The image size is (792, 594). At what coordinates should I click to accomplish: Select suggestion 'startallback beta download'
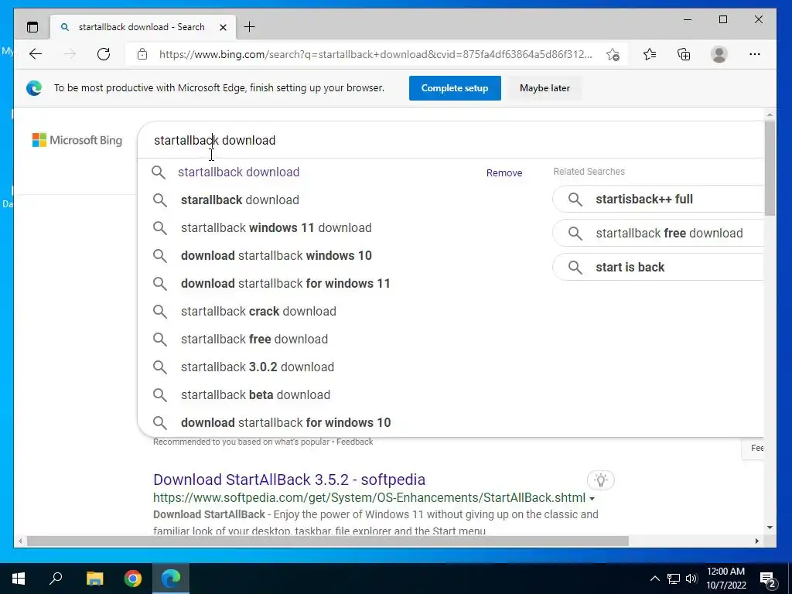coord(255,394)
